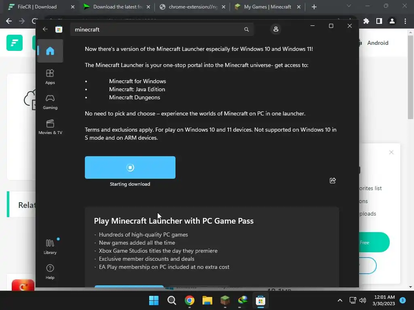414x310 pixels.
Task: Open Microsoft Store from the taskbar
Action: pyautogui.click(x=260, y=300)
